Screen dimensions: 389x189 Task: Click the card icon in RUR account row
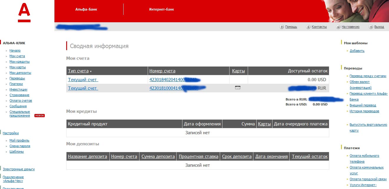(x=238, y=88)
